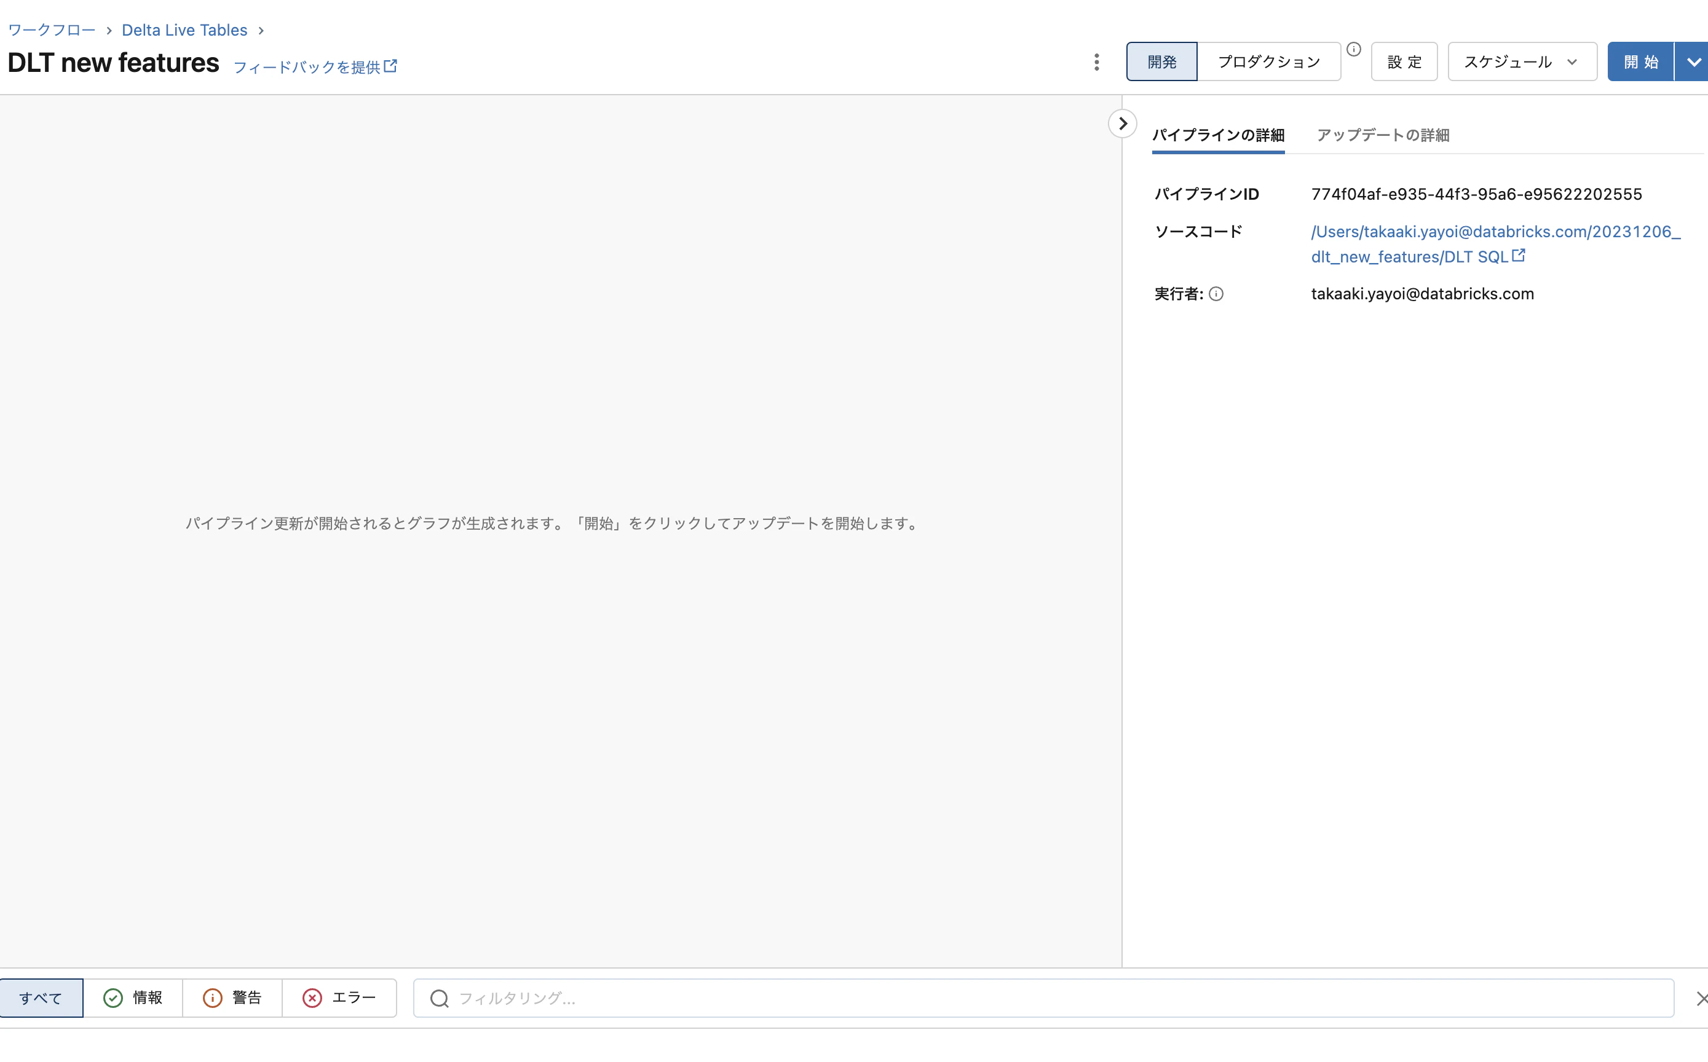Collapse the pipeline details panel

pyautogui.click(x=1122, y=124)
